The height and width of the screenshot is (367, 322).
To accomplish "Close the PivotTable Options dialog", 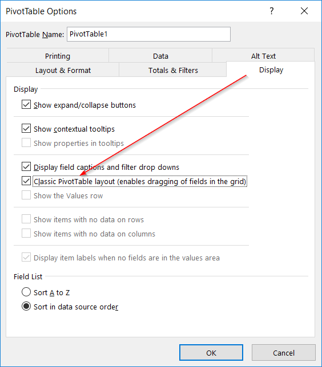I will 304,11.
